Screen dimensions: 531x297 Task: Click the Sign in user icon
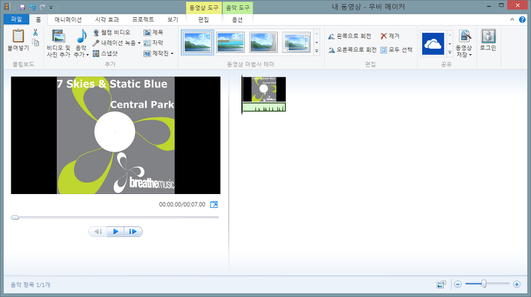(488, 36)
